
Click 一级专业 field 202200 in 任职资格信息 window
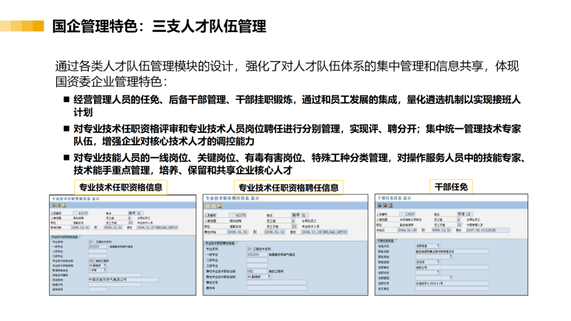tap(98, 247)
